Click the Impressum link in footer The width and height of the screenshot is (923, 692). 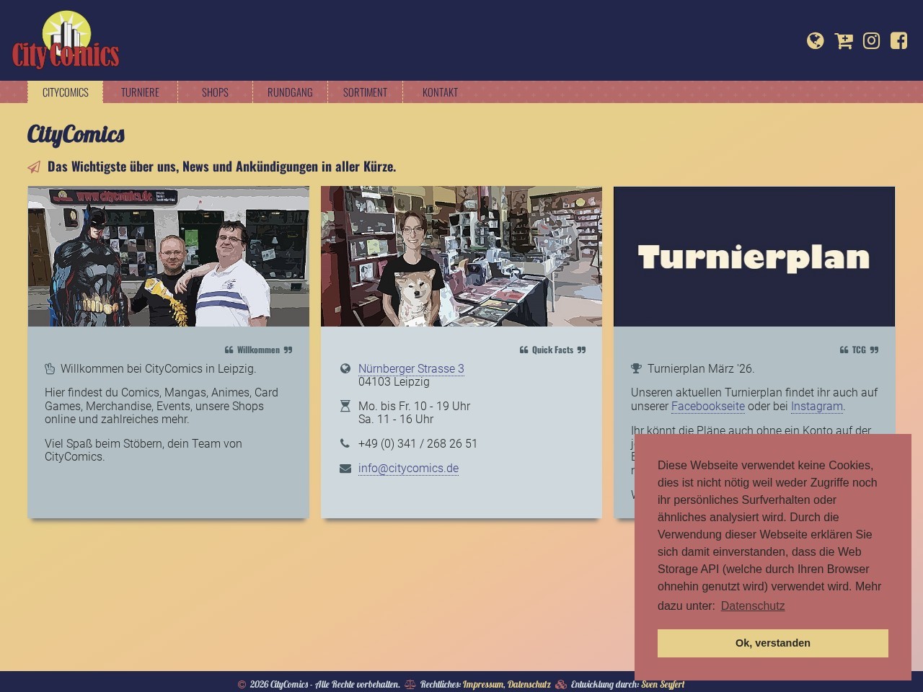click(x=482, y=684)
